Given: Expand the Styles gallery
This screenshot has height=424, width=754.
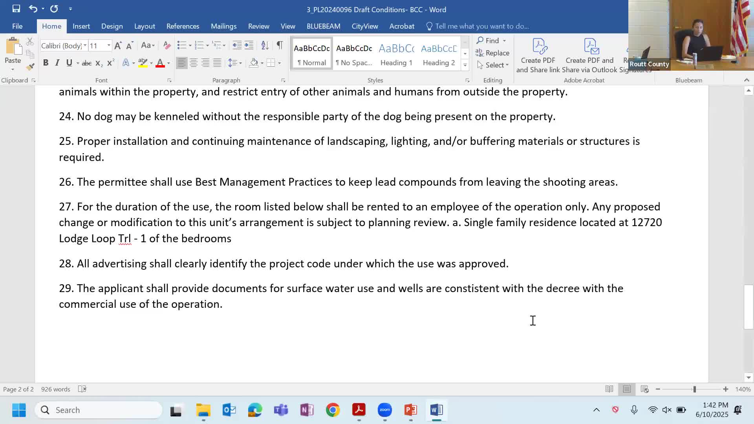Looking at the screenshot, I should (465, 65).
